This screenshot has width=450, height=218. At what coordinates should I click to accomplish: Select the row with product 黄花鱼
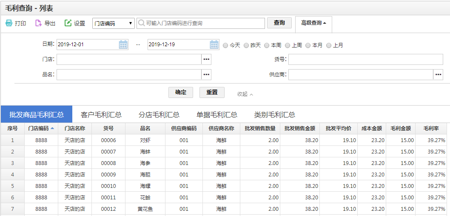224,209
